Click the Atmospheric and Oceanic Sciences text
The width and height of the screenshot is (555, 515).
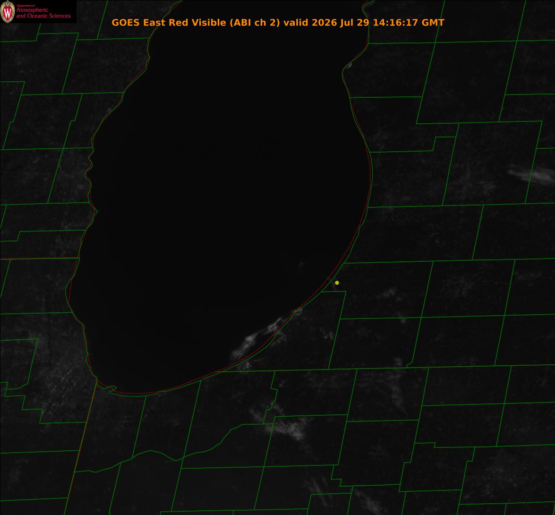[43, 13]
